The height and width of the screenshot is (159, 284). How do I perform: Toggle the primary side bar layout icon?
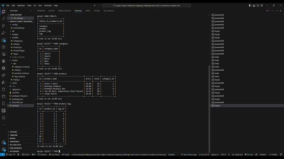click(x=250, y=6)
